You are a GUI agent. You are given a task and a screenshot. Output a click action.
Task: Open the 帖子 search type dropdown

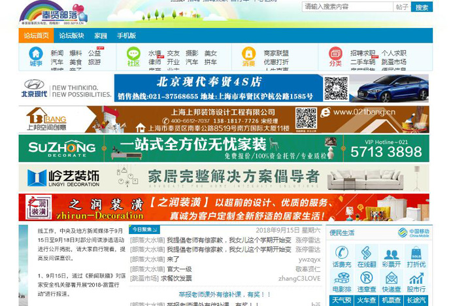402,7
